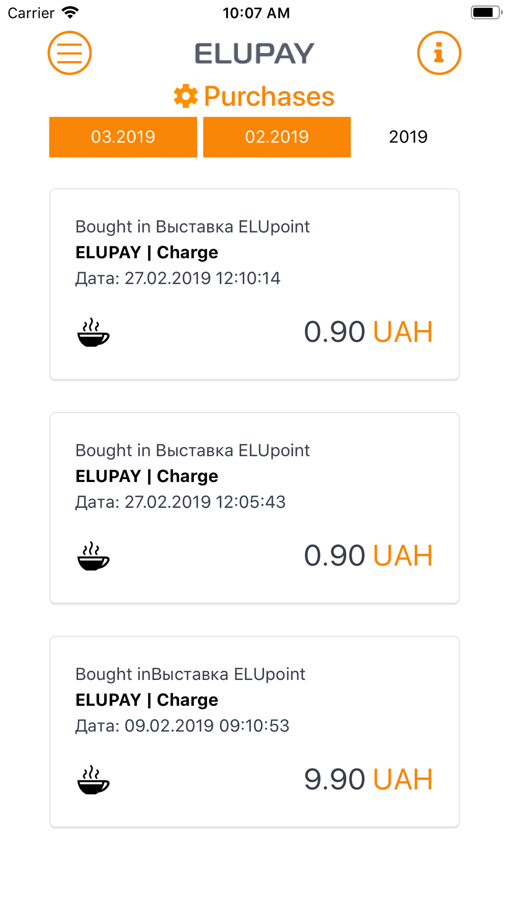Click the status bar clock showing 10:07 AM
The height and width of the screenshot is (905, 509).
pyautogui.click(x=256, y=13)
